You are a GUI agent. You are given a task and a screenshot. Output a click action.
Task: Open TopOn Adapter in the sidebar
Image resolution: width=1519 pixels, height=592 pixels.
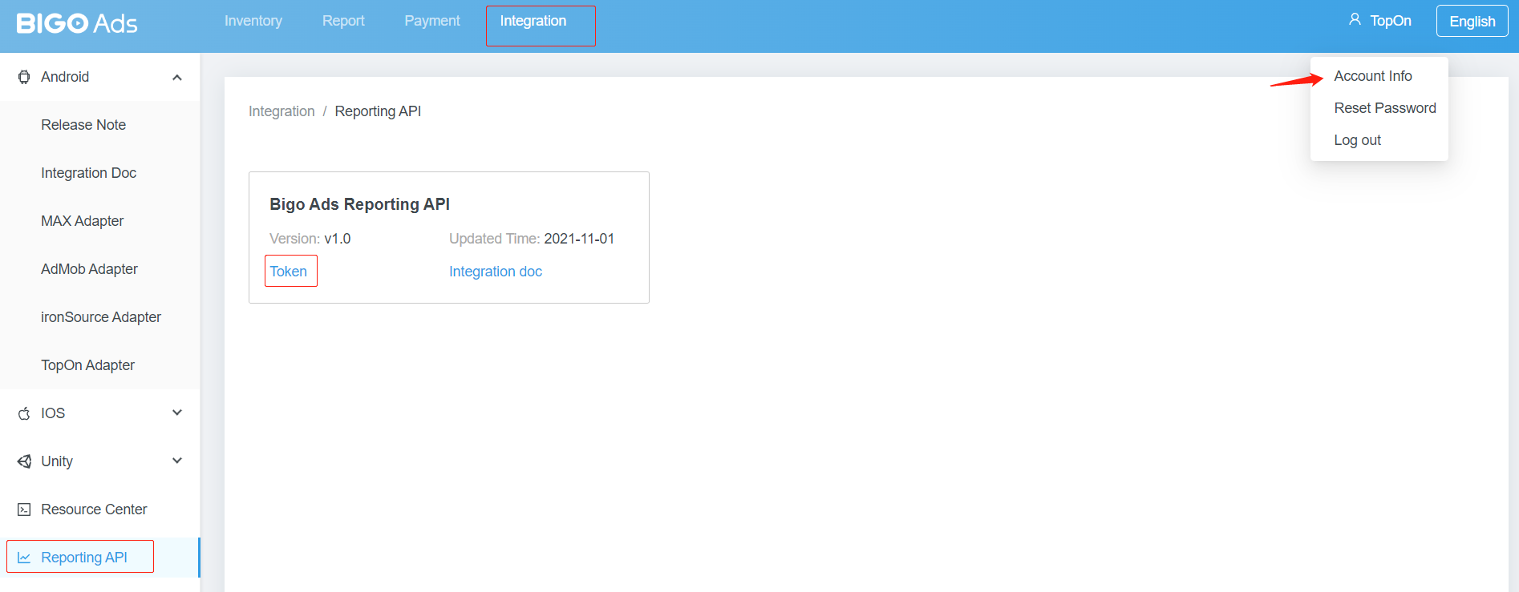click(x=87, y=365)
